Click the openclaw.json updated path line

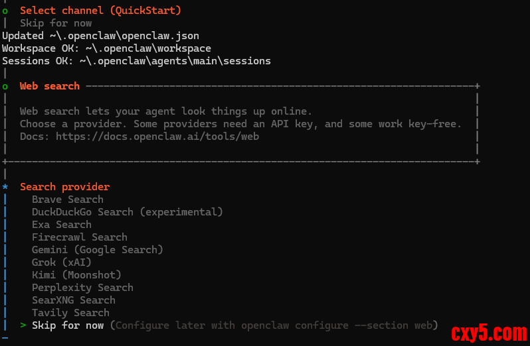[100, 36]
